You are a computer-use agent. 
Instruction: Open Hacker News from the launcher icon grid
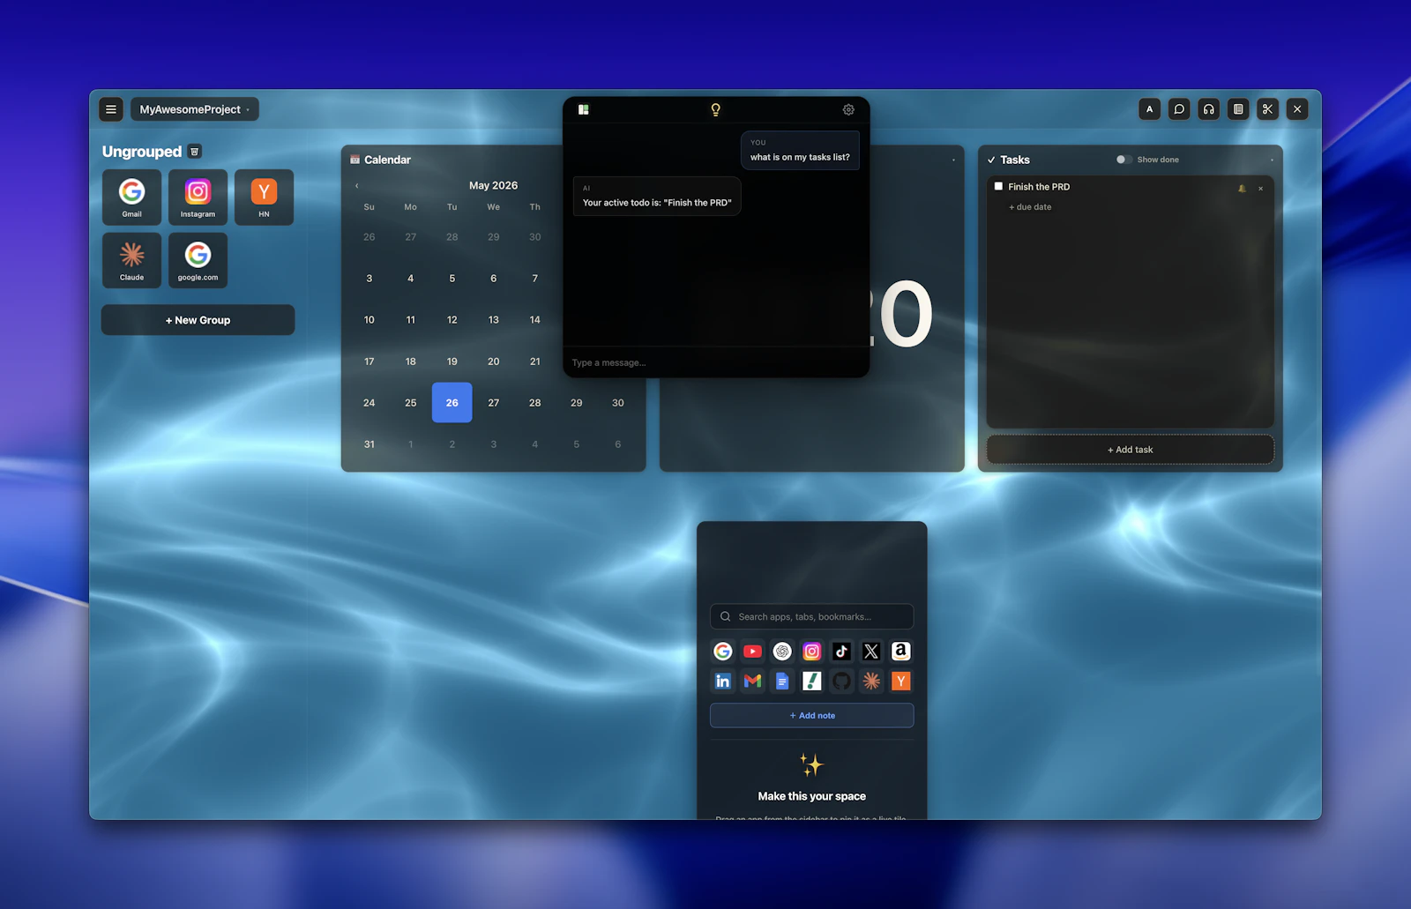(x=900, y=681)
